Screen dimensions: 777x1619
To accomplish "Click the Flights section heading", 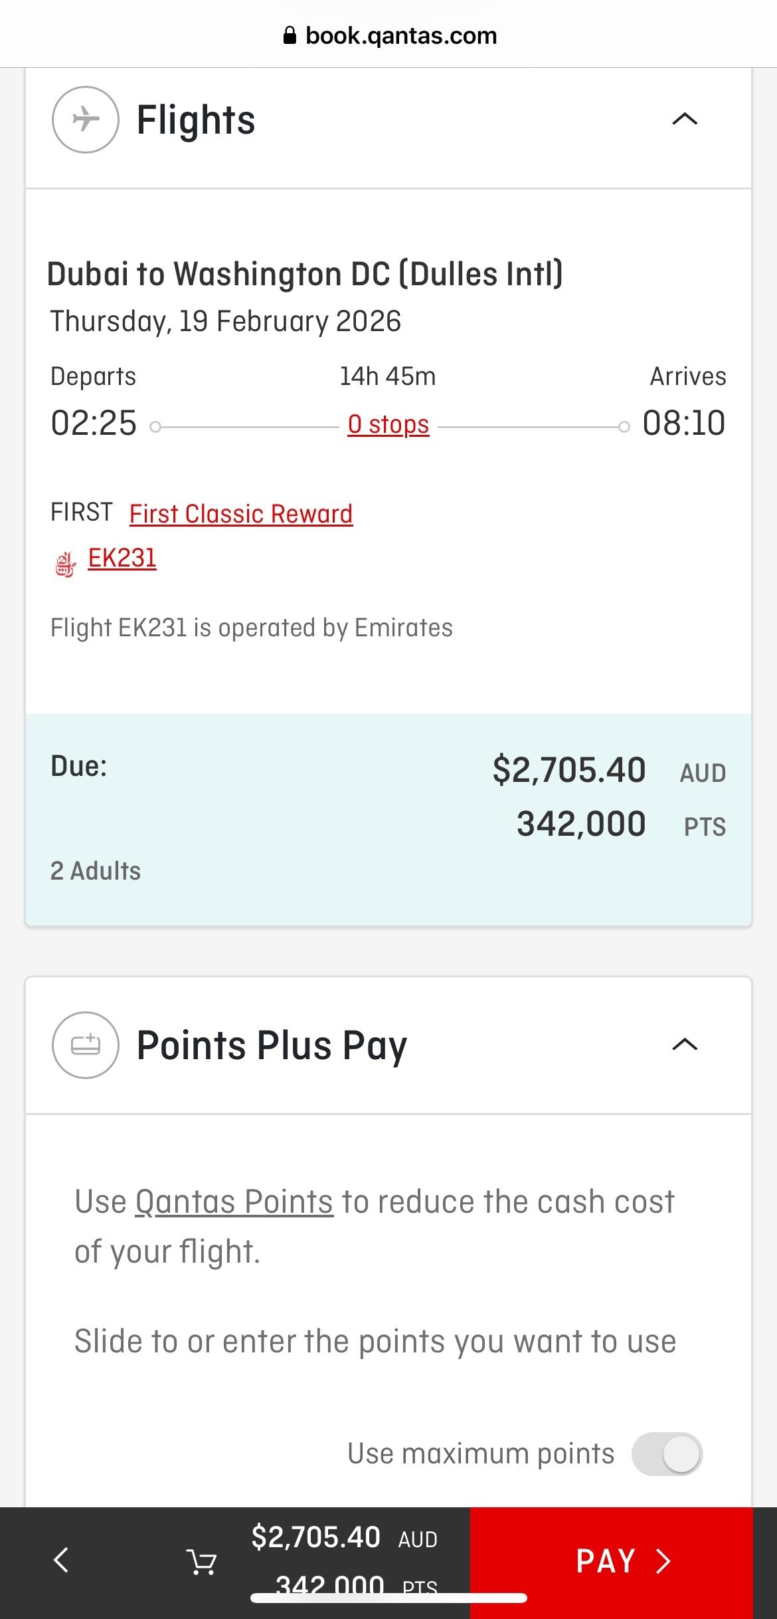I will pyautogui.click(x=196, y=120).
